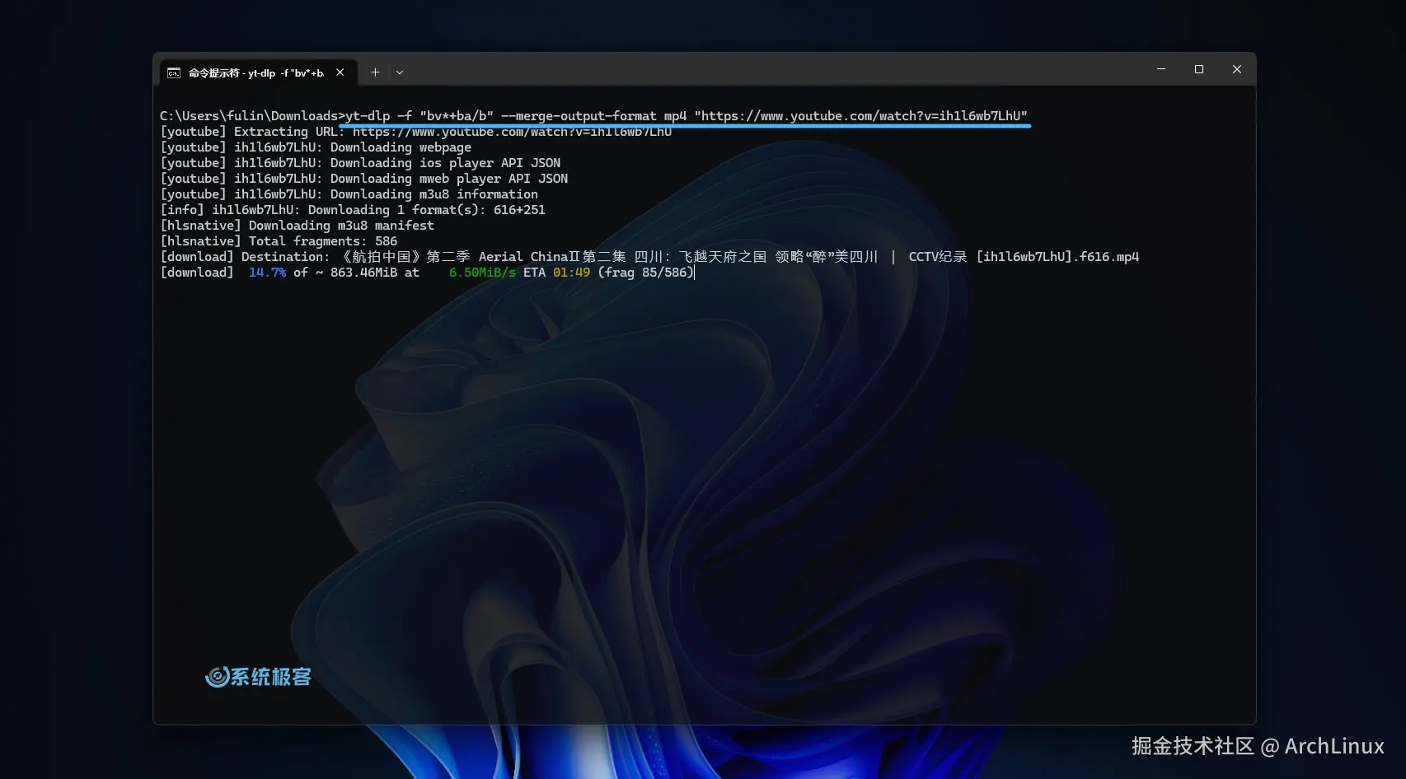The width and height of the screenshot is (1406, 779).
Task: Click the download Destination filename line
Action: click(x=649, y=257)
